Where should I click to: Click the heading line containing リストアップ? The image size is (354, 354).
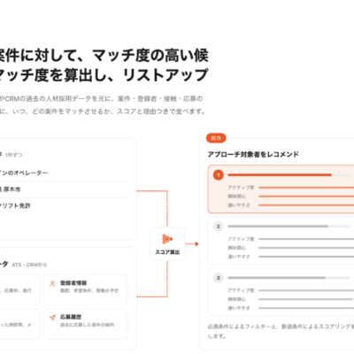coord(104,75)
